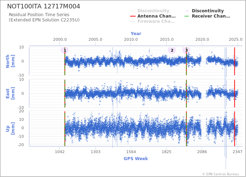
Task: Click the pink dot Discontinuity legend symbol
Action: [x=187, y=11]
